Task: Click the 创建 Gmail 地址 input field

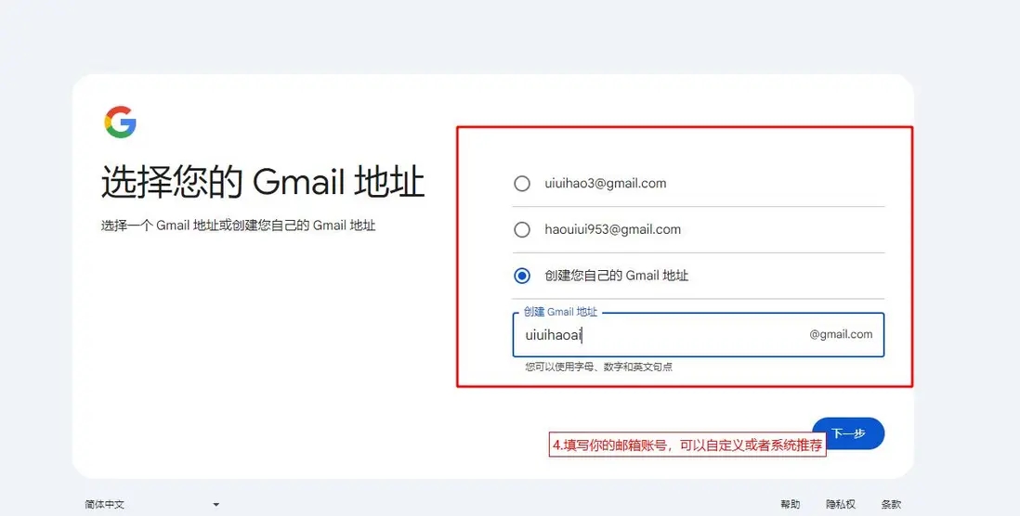Action: 698,335
